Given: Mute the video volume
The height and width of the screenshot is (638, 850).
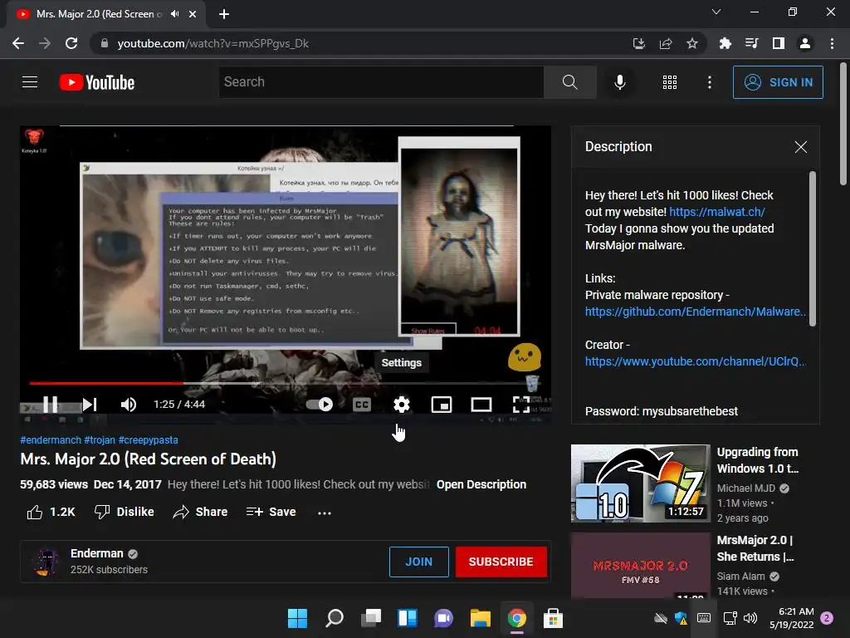Looking at the screenshot, I should pos(129,405).
